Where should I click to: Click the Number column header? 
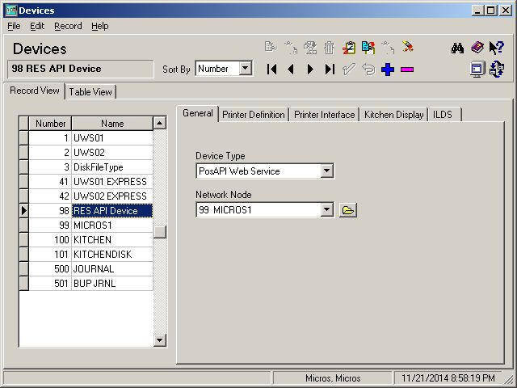tap(50, 124)
